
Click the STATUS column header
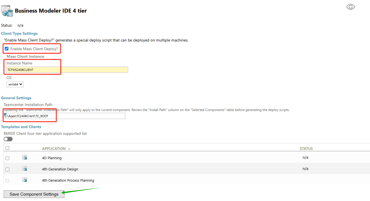[x=306, y=149]
